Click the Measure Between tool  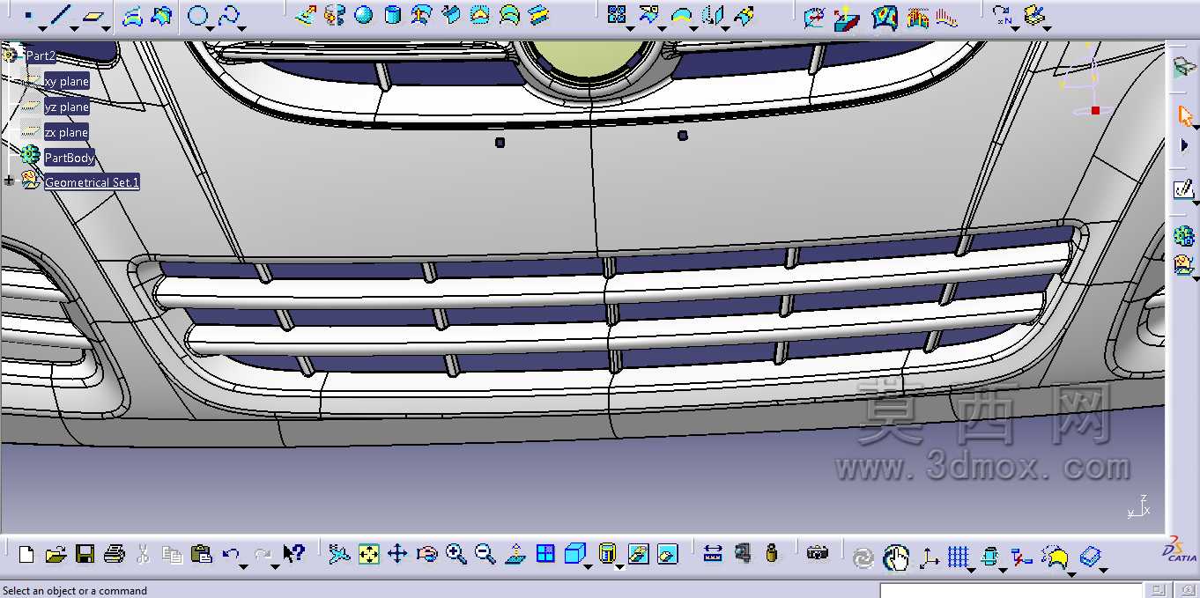[714, 554]
